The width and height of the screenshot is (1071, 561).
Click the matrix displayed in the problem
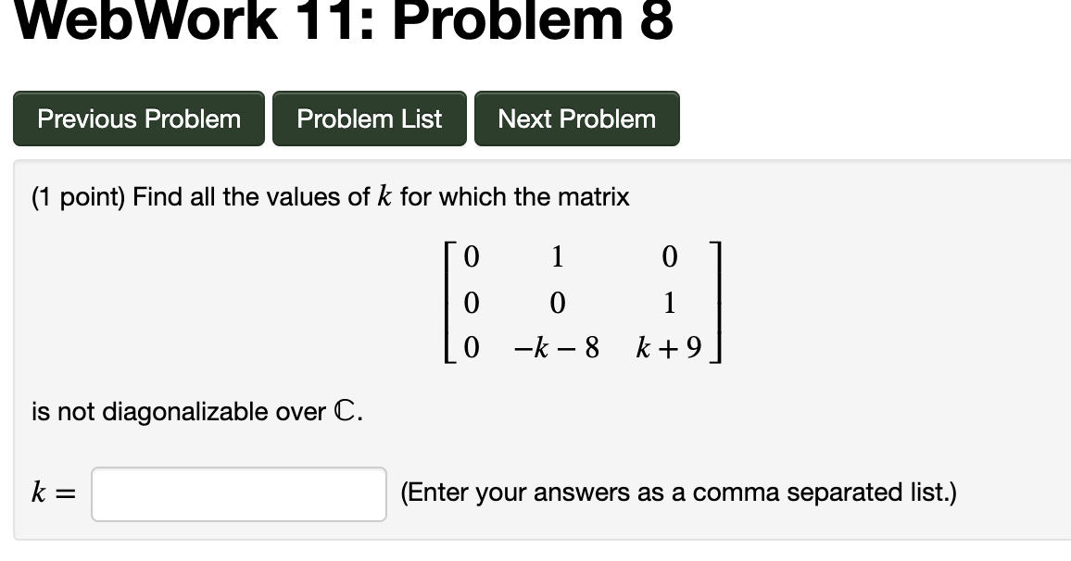point(584,301)
